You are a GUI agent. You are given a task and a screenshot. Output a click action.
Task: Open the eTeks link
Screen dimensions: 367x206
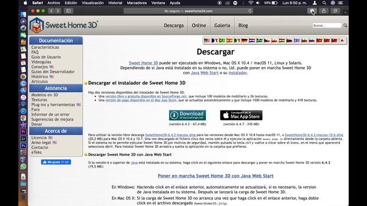tap(37, 152)
